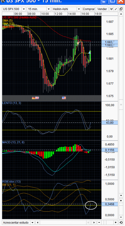This screenshot has height=226, width=125.
Task: Grab the pane resize handle
Action: click(x=121, y=105)
